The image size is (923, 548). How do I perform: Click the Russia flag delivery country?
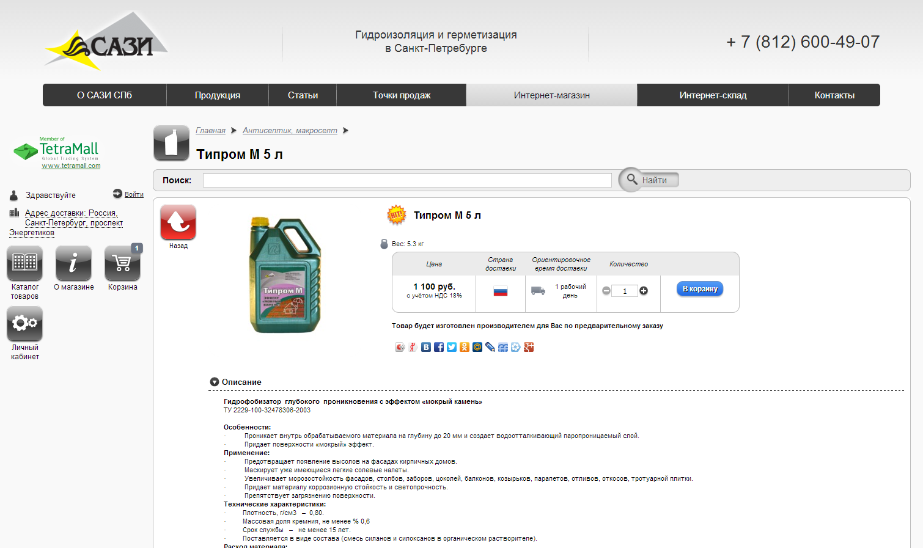(x=501, y=291)
